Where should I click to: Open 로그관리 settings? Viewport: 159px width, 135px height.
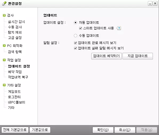tap(14, 97)
